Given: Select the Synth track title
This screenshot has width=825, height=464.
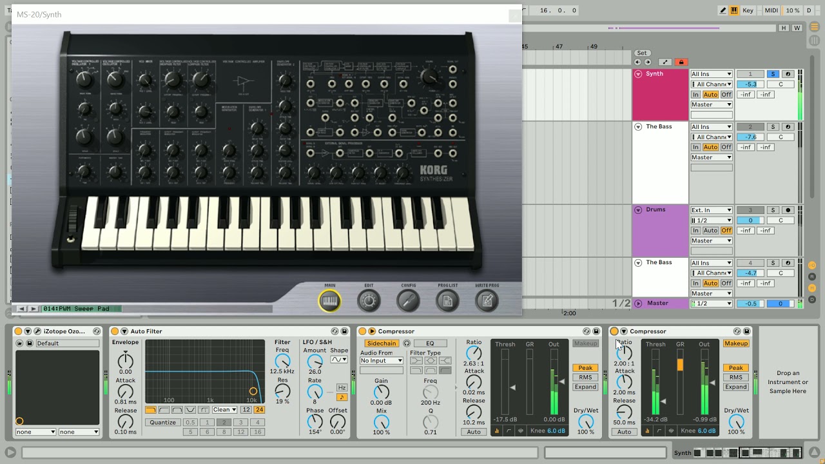Looking at the screenshot, I should tap(655, 74).
